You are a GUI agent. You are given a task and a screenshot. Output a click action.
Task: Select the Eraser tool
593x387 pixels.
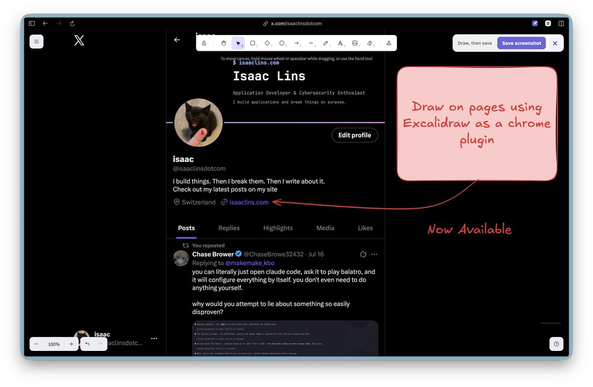[370, 43]
